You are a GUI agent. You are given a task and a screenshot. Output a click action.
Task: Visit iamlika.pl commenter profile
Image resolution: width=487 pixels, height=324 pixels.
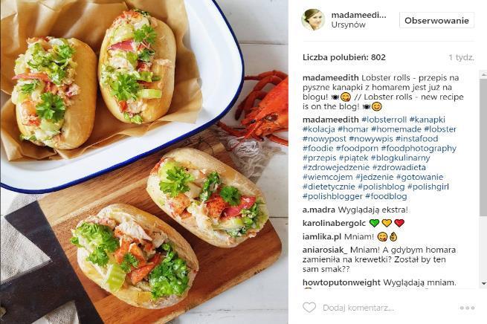click(322, 237)
